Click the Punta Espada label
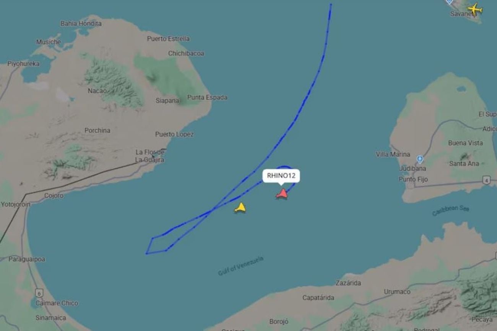The height and width of the screenshot is (331, 497). tap(207, 97)
